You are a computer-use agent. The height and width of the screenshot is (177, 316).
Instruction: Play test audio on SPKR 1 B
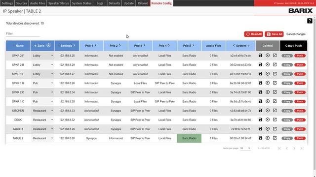(268, 83)
